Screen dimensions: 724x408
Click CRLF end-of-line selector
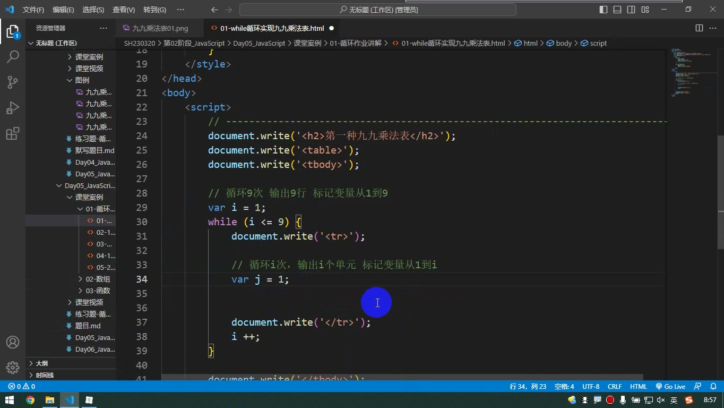[615, 387]
